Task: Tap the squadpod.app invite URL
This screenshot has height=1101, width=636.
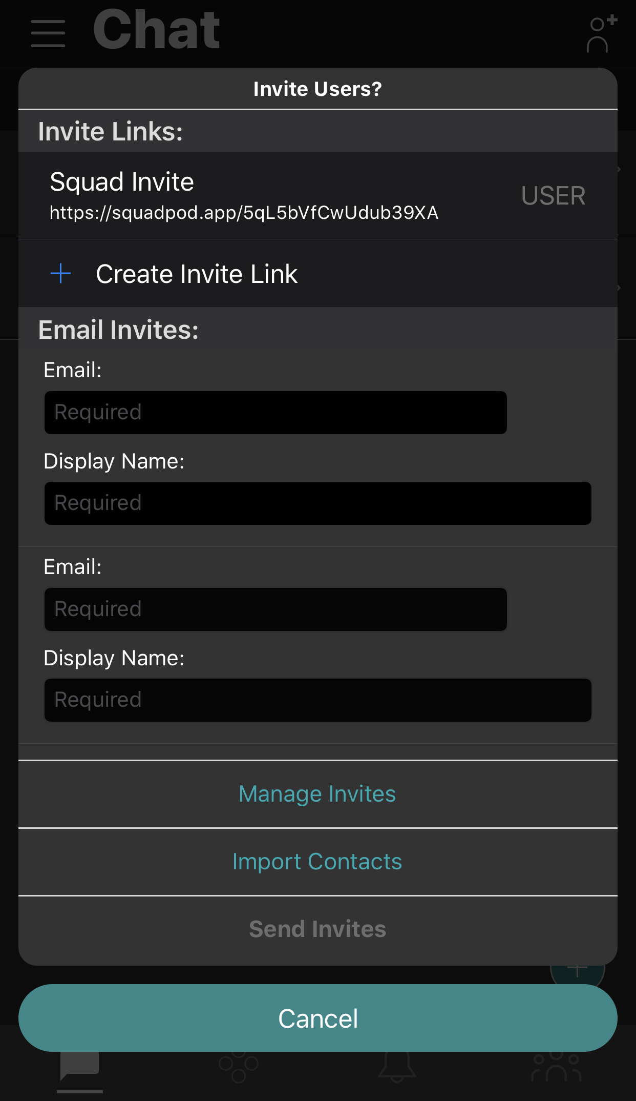Action: tap(244, 213)
